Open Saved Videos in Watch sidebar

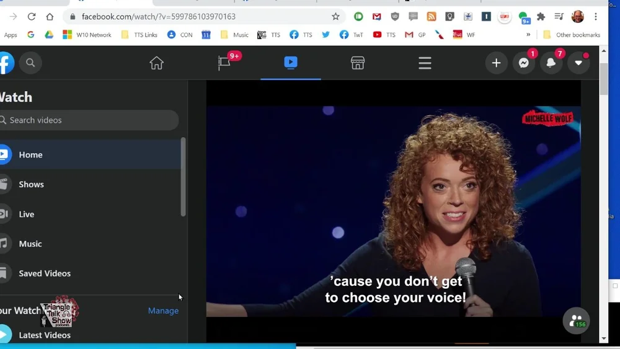click(90, 273)
